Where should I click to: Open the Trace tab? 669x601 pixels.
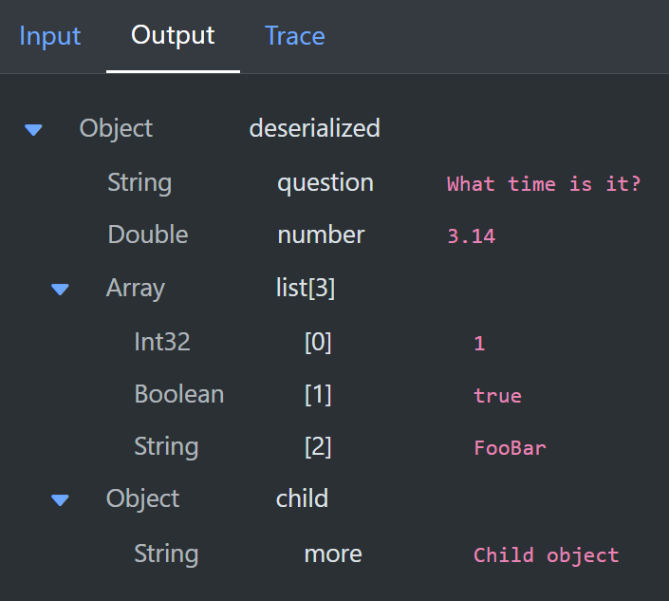coord(294,36)
